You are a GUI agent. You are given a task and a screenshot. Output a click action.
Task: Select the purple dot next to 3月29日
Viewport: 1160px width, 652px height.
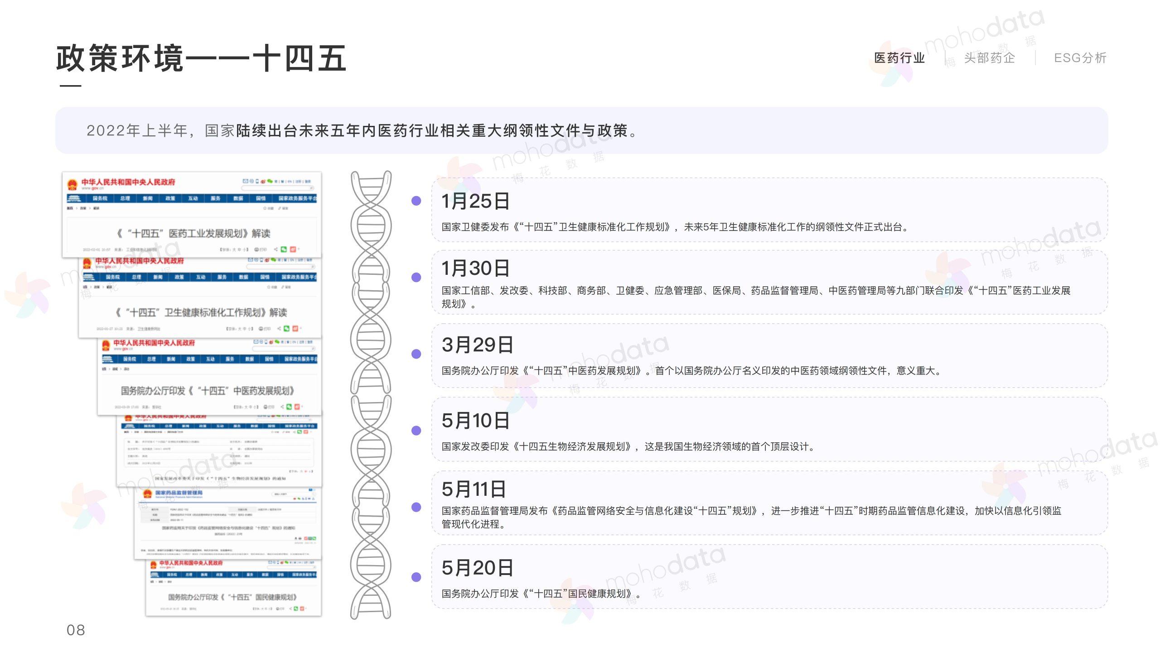(x=416, y=354)
